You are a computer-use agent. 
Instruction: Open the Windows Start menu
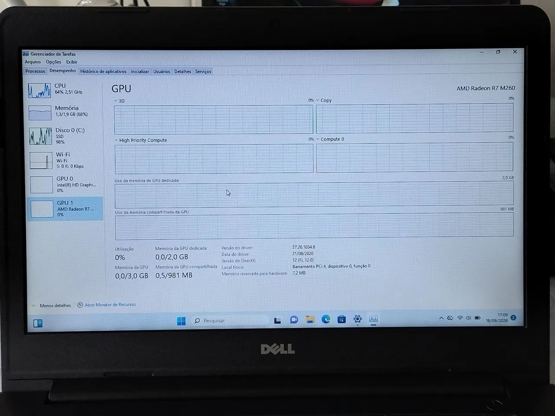tap(181, 321)
